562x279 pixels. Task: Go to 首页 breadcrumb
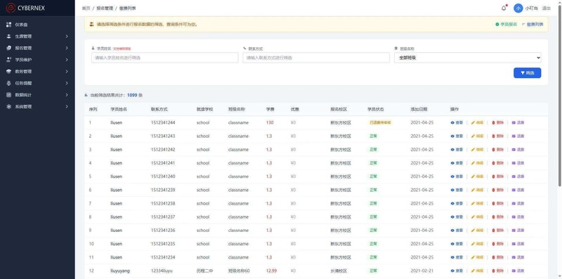coord(86,8)
